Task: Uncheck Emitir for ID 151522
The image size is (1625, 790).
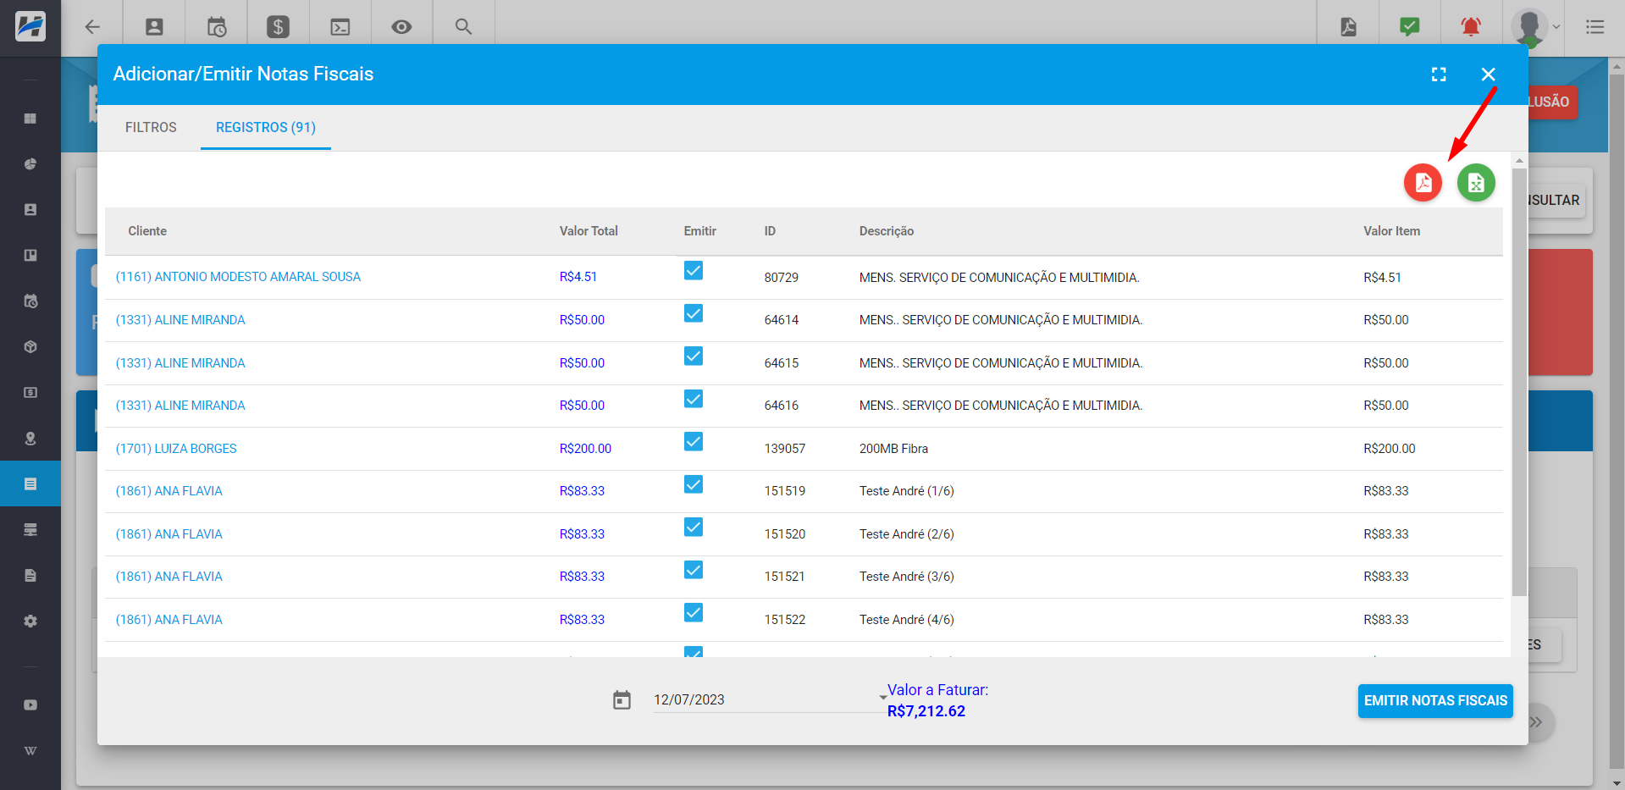Action: [694, 612]
